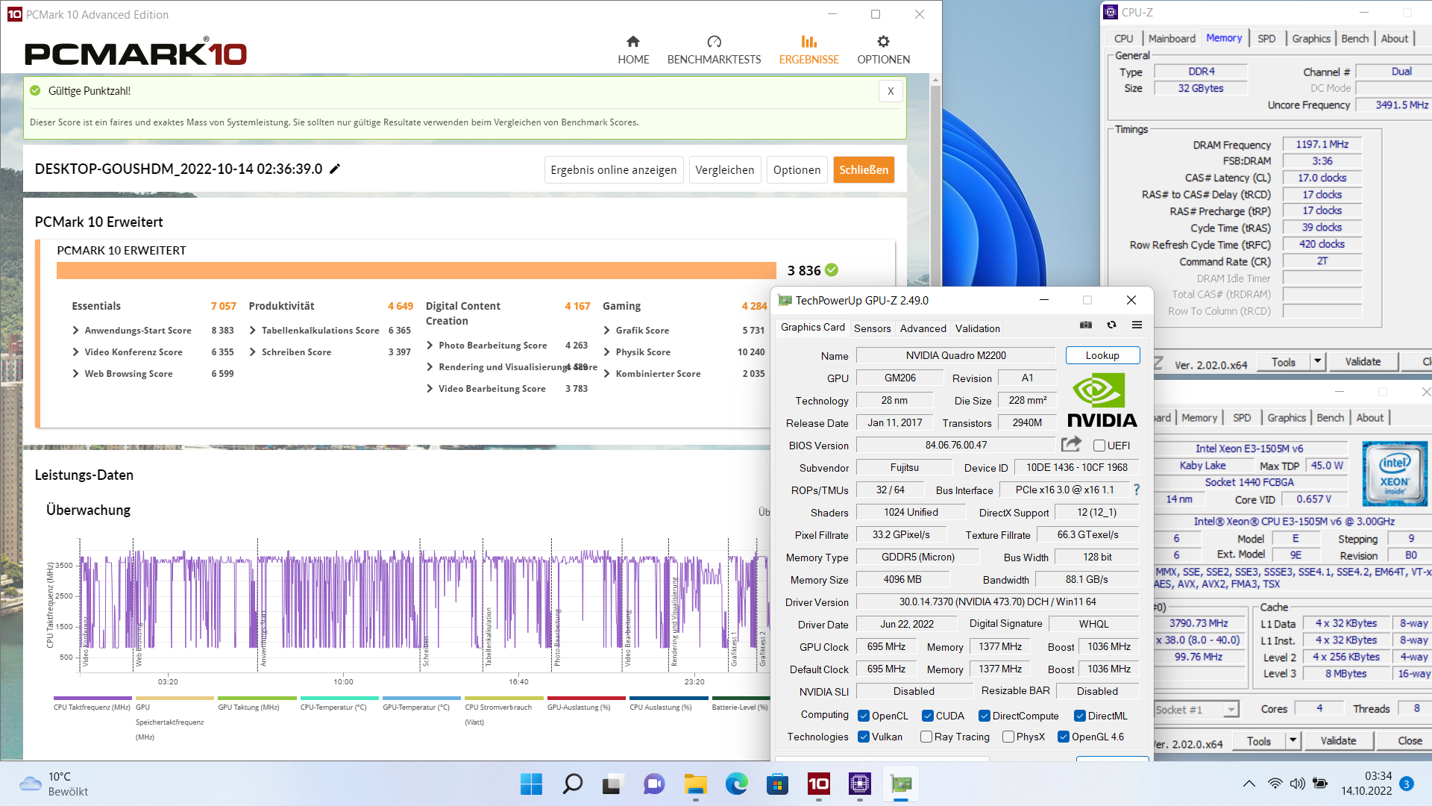Viewport: 1432px width, 806px height.
Task: Share the BIOS version via export icon
Action: pos(1071,444)
